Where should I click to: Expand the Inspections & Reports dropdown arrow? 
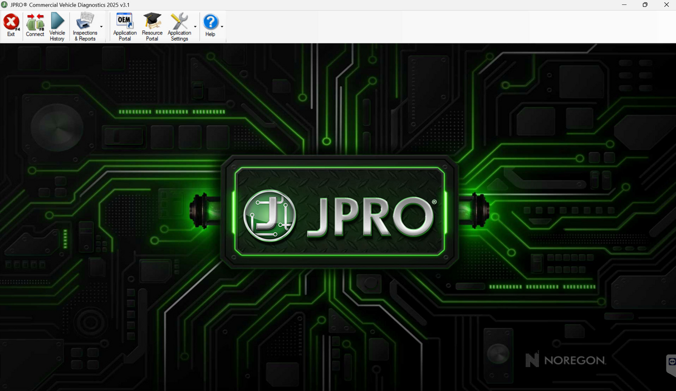(x=101, y=27)
